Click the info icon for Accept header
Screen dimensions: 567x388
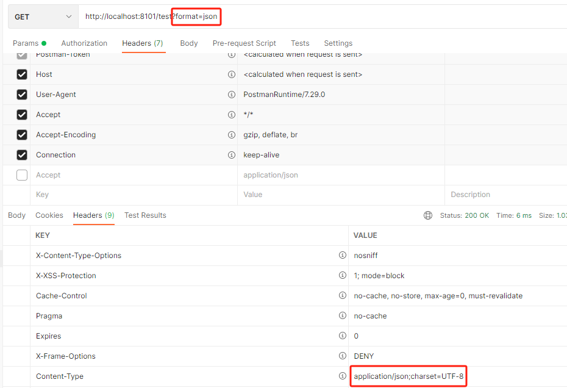click(x=232, y=115)
